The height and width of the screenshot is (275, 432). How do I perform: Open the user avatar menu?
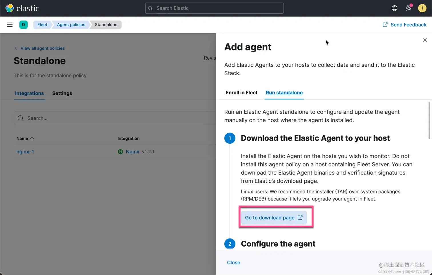point(422,8)
